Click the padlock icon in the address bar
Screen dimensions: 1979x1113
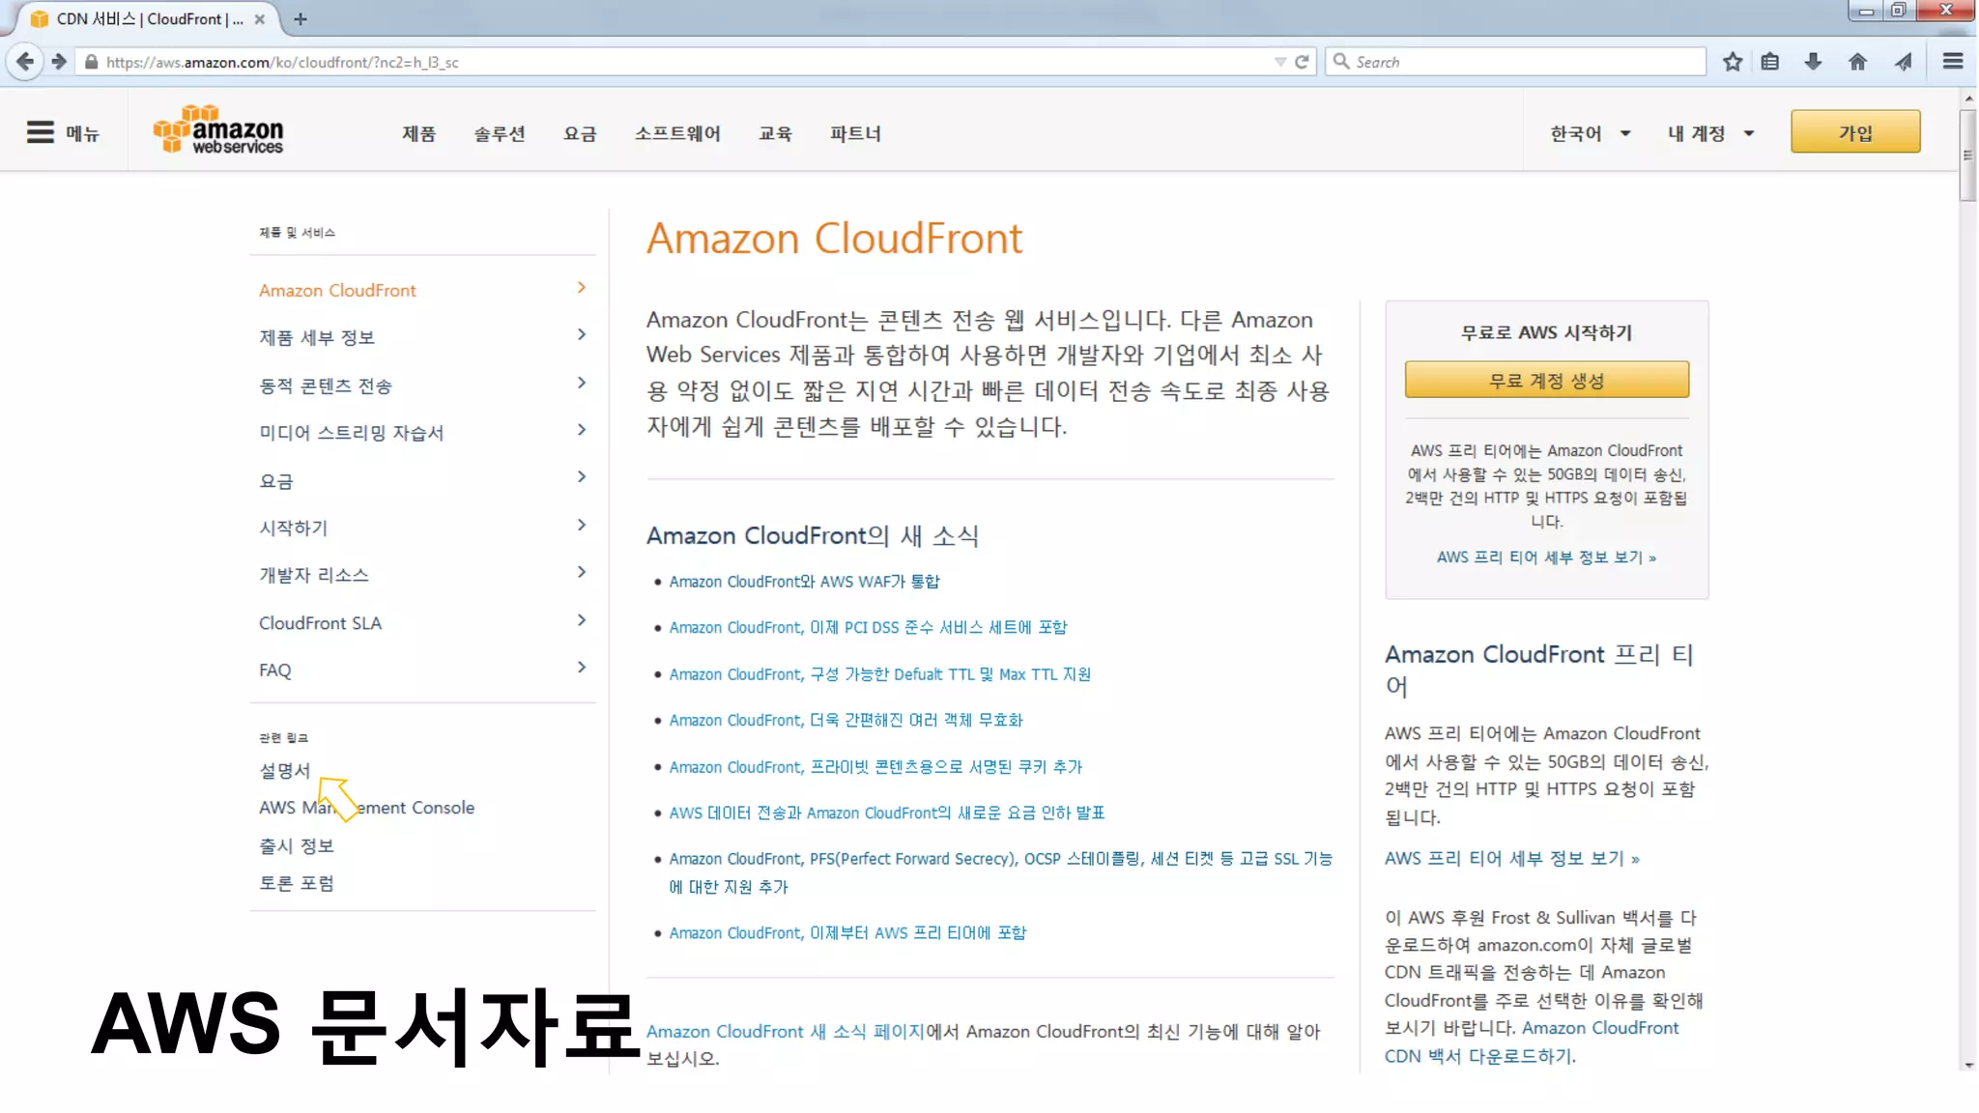tap(91, 62)
